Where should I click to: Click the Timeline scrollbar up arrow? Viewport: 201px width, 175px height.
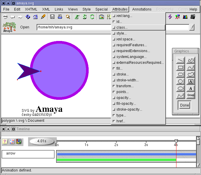click(x=198, y=138)
